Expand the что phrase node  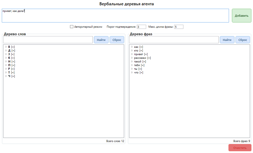132,72
